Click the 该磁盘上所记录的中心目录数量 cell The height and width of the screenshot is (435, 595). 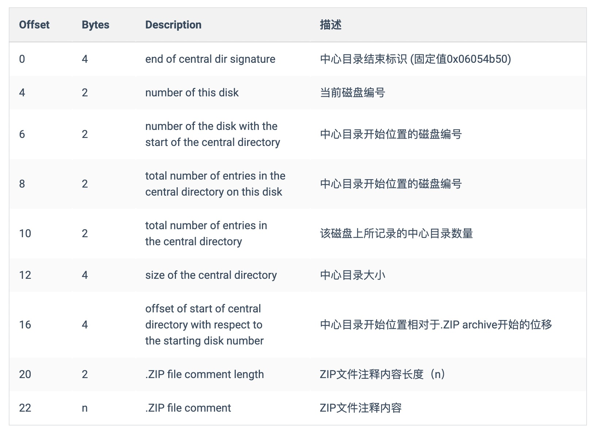(x=396, y=234)
